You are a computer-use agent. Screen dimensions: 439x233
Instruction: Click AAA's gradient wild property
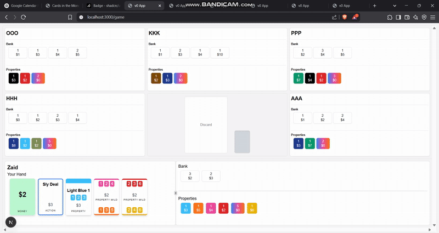323,144
